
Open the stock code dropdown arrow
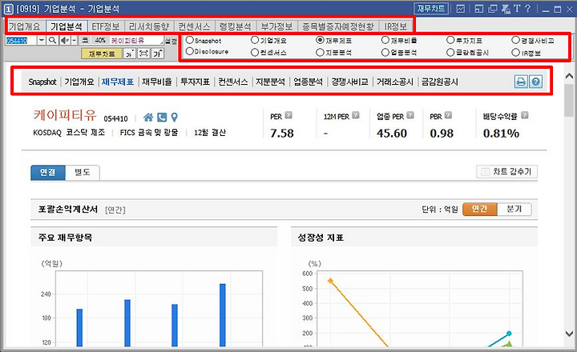(x=41, y=41)
